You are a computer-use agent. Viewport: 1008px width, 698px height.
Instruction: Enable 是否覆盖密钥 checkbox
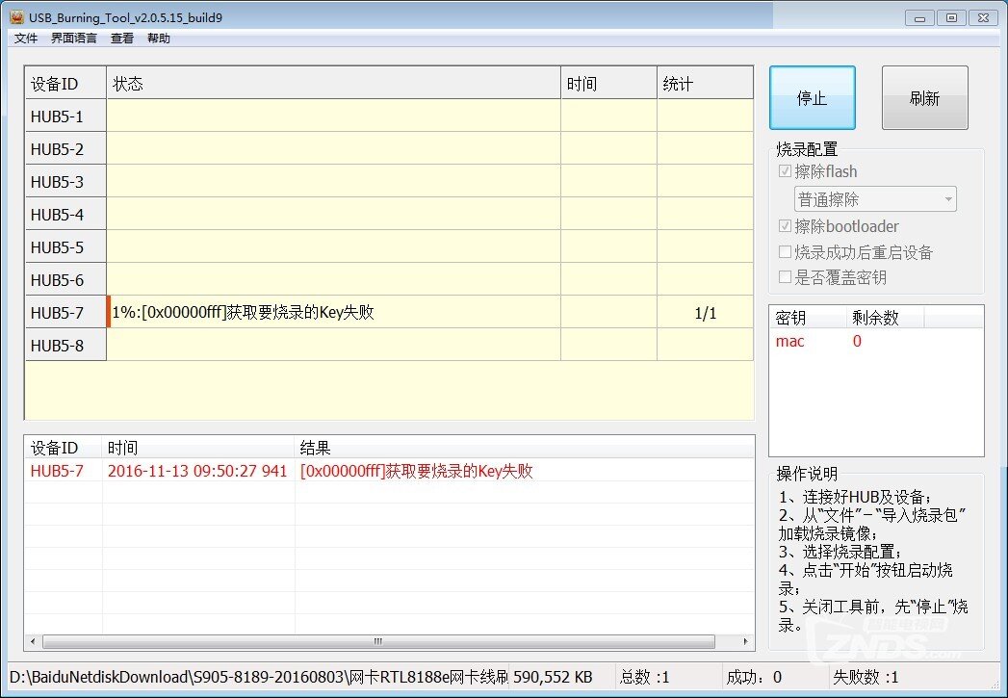coord(786,277)
